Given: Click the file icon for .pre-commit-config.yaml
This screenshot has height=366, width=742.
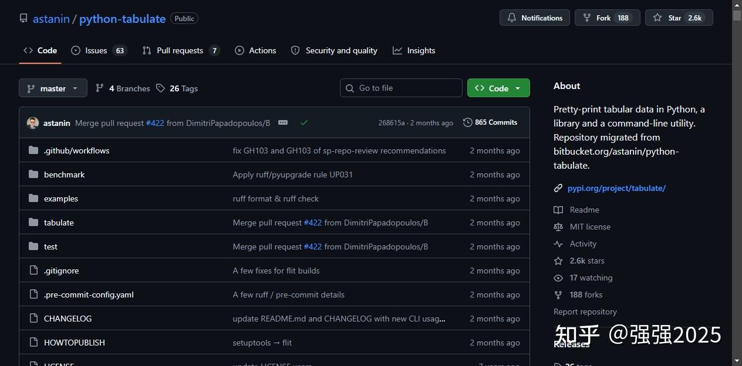Looking at the screenshot, I should pos(33,295).
